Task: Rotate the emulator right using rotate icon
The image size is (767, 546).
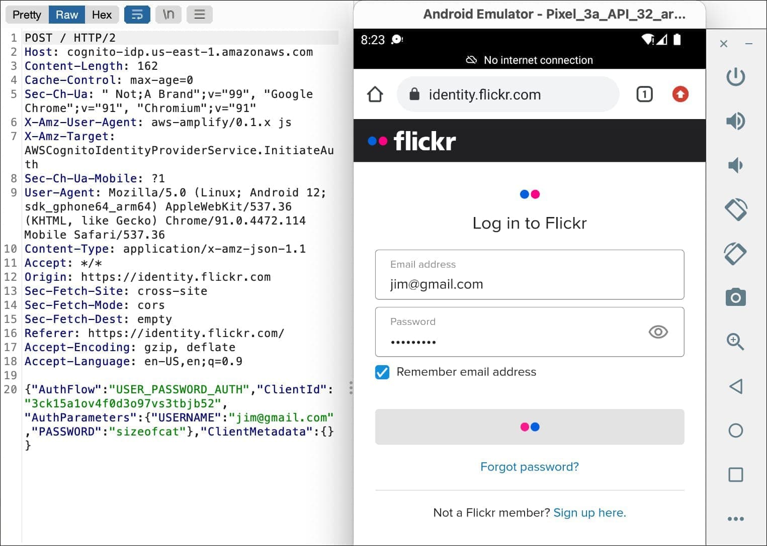Action: (x=735, y=254)
